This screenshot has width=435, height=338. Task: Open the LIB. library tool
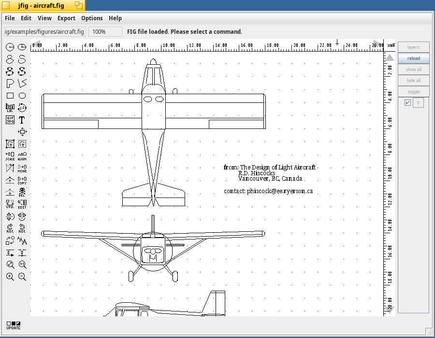pyautogui.click(x=10, y=108)
